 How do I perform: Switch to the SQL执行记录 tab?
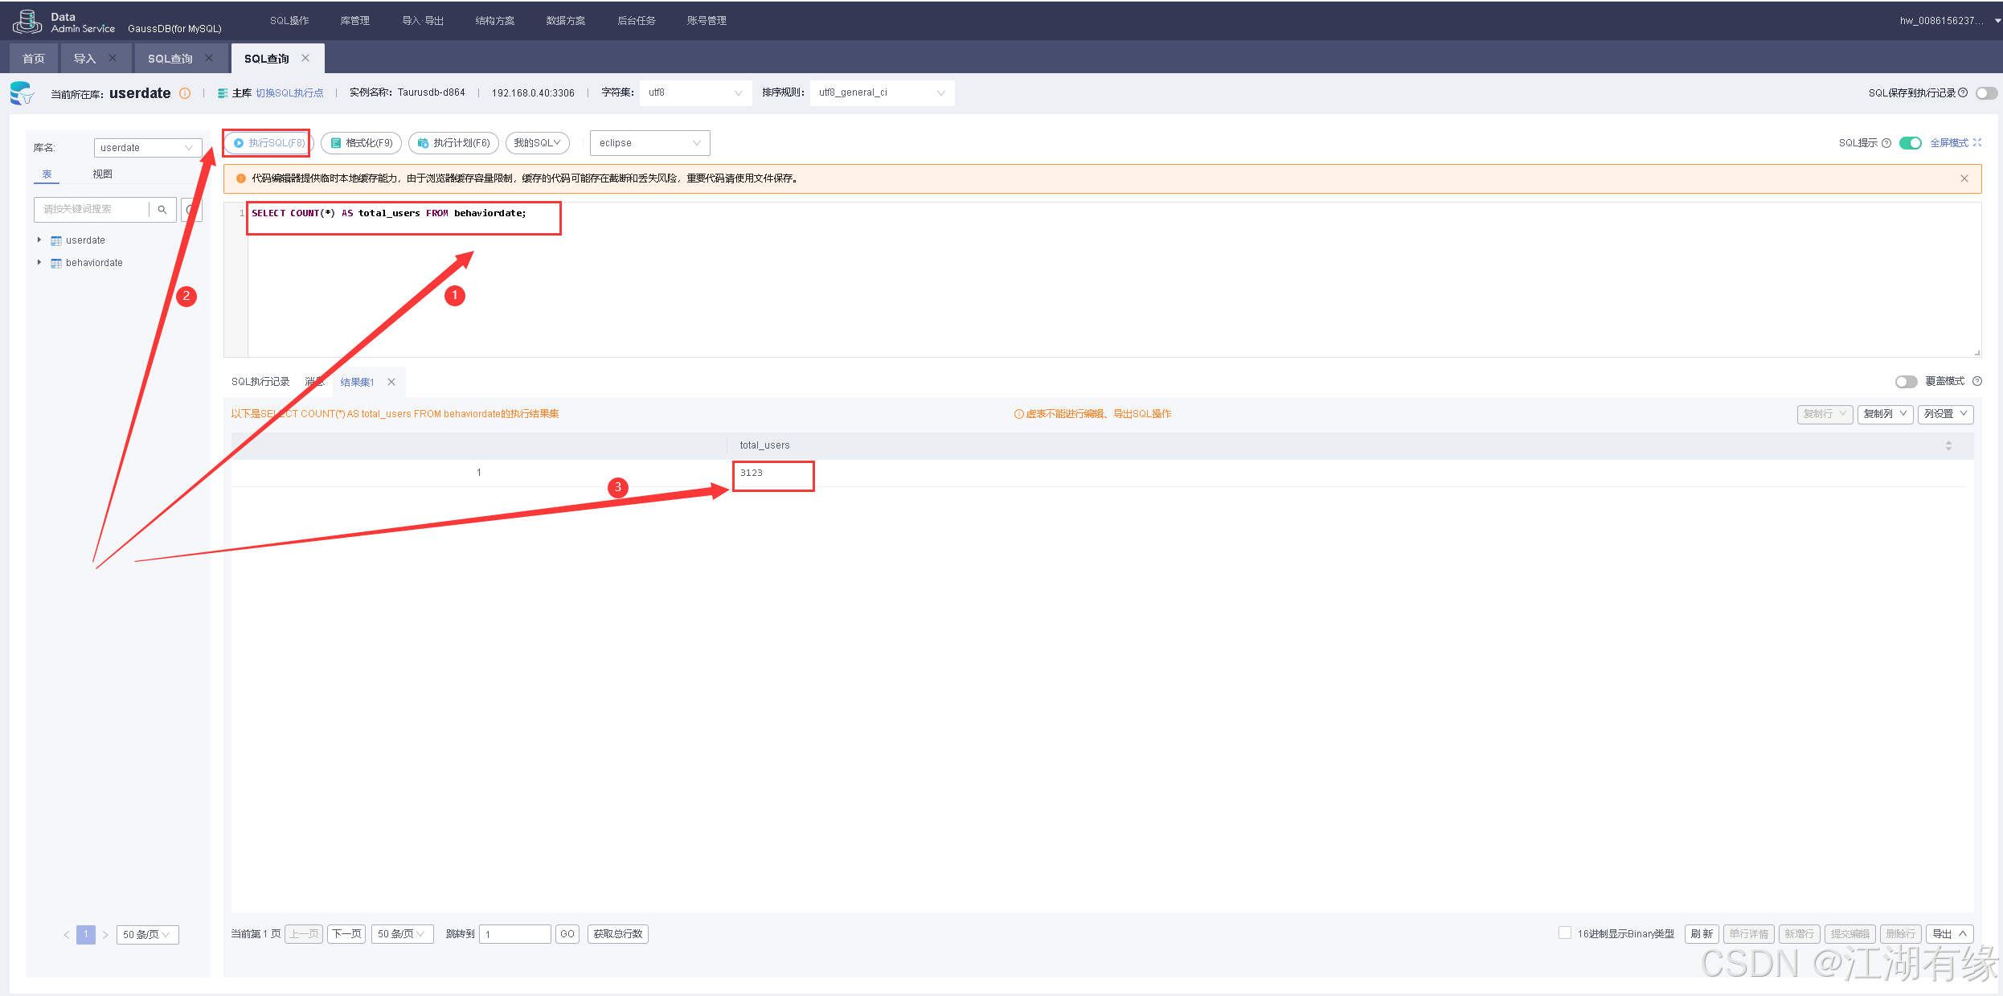(260, 382)
